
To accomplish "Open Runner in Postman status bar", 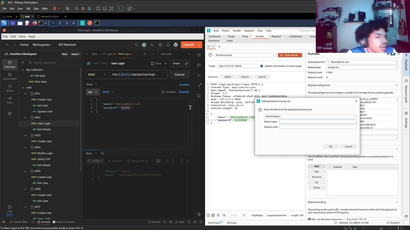I will tap(154, 222).
